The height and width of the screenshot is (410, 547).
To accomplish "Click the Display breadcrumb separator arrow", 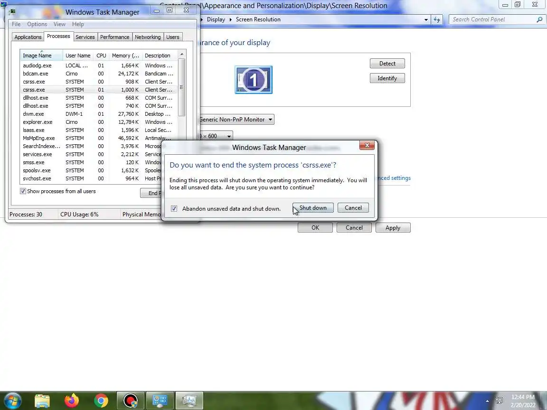I will (x=231, y=19).
